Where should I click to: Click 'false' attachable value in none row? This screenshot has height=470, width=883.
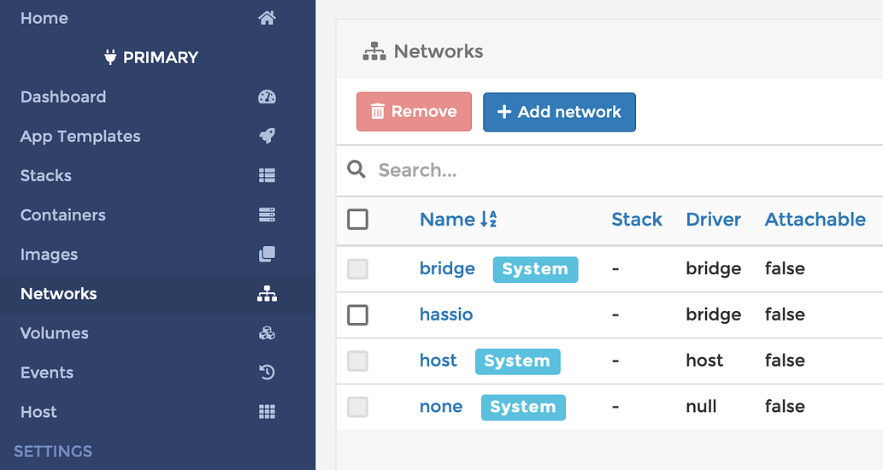pyautogui.click(x=785, y=406)
